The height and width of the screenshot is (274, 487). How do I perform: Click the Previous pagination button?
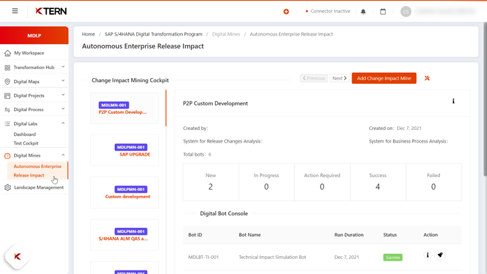pyautogui.click(x=314, y=78)
